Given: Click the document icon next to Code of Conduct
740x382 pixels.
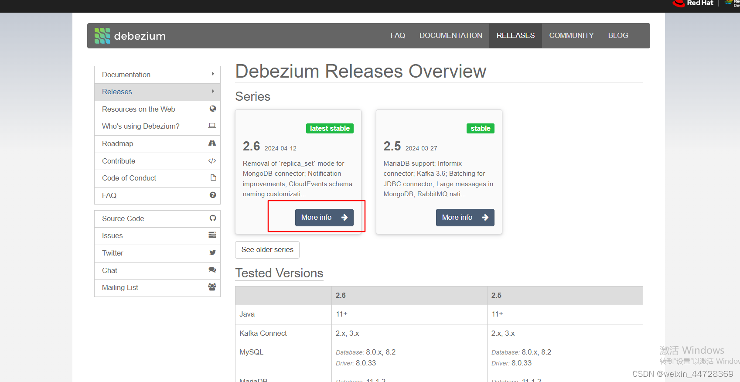Looking at the screenshot, I should click(x=213, y=177).
